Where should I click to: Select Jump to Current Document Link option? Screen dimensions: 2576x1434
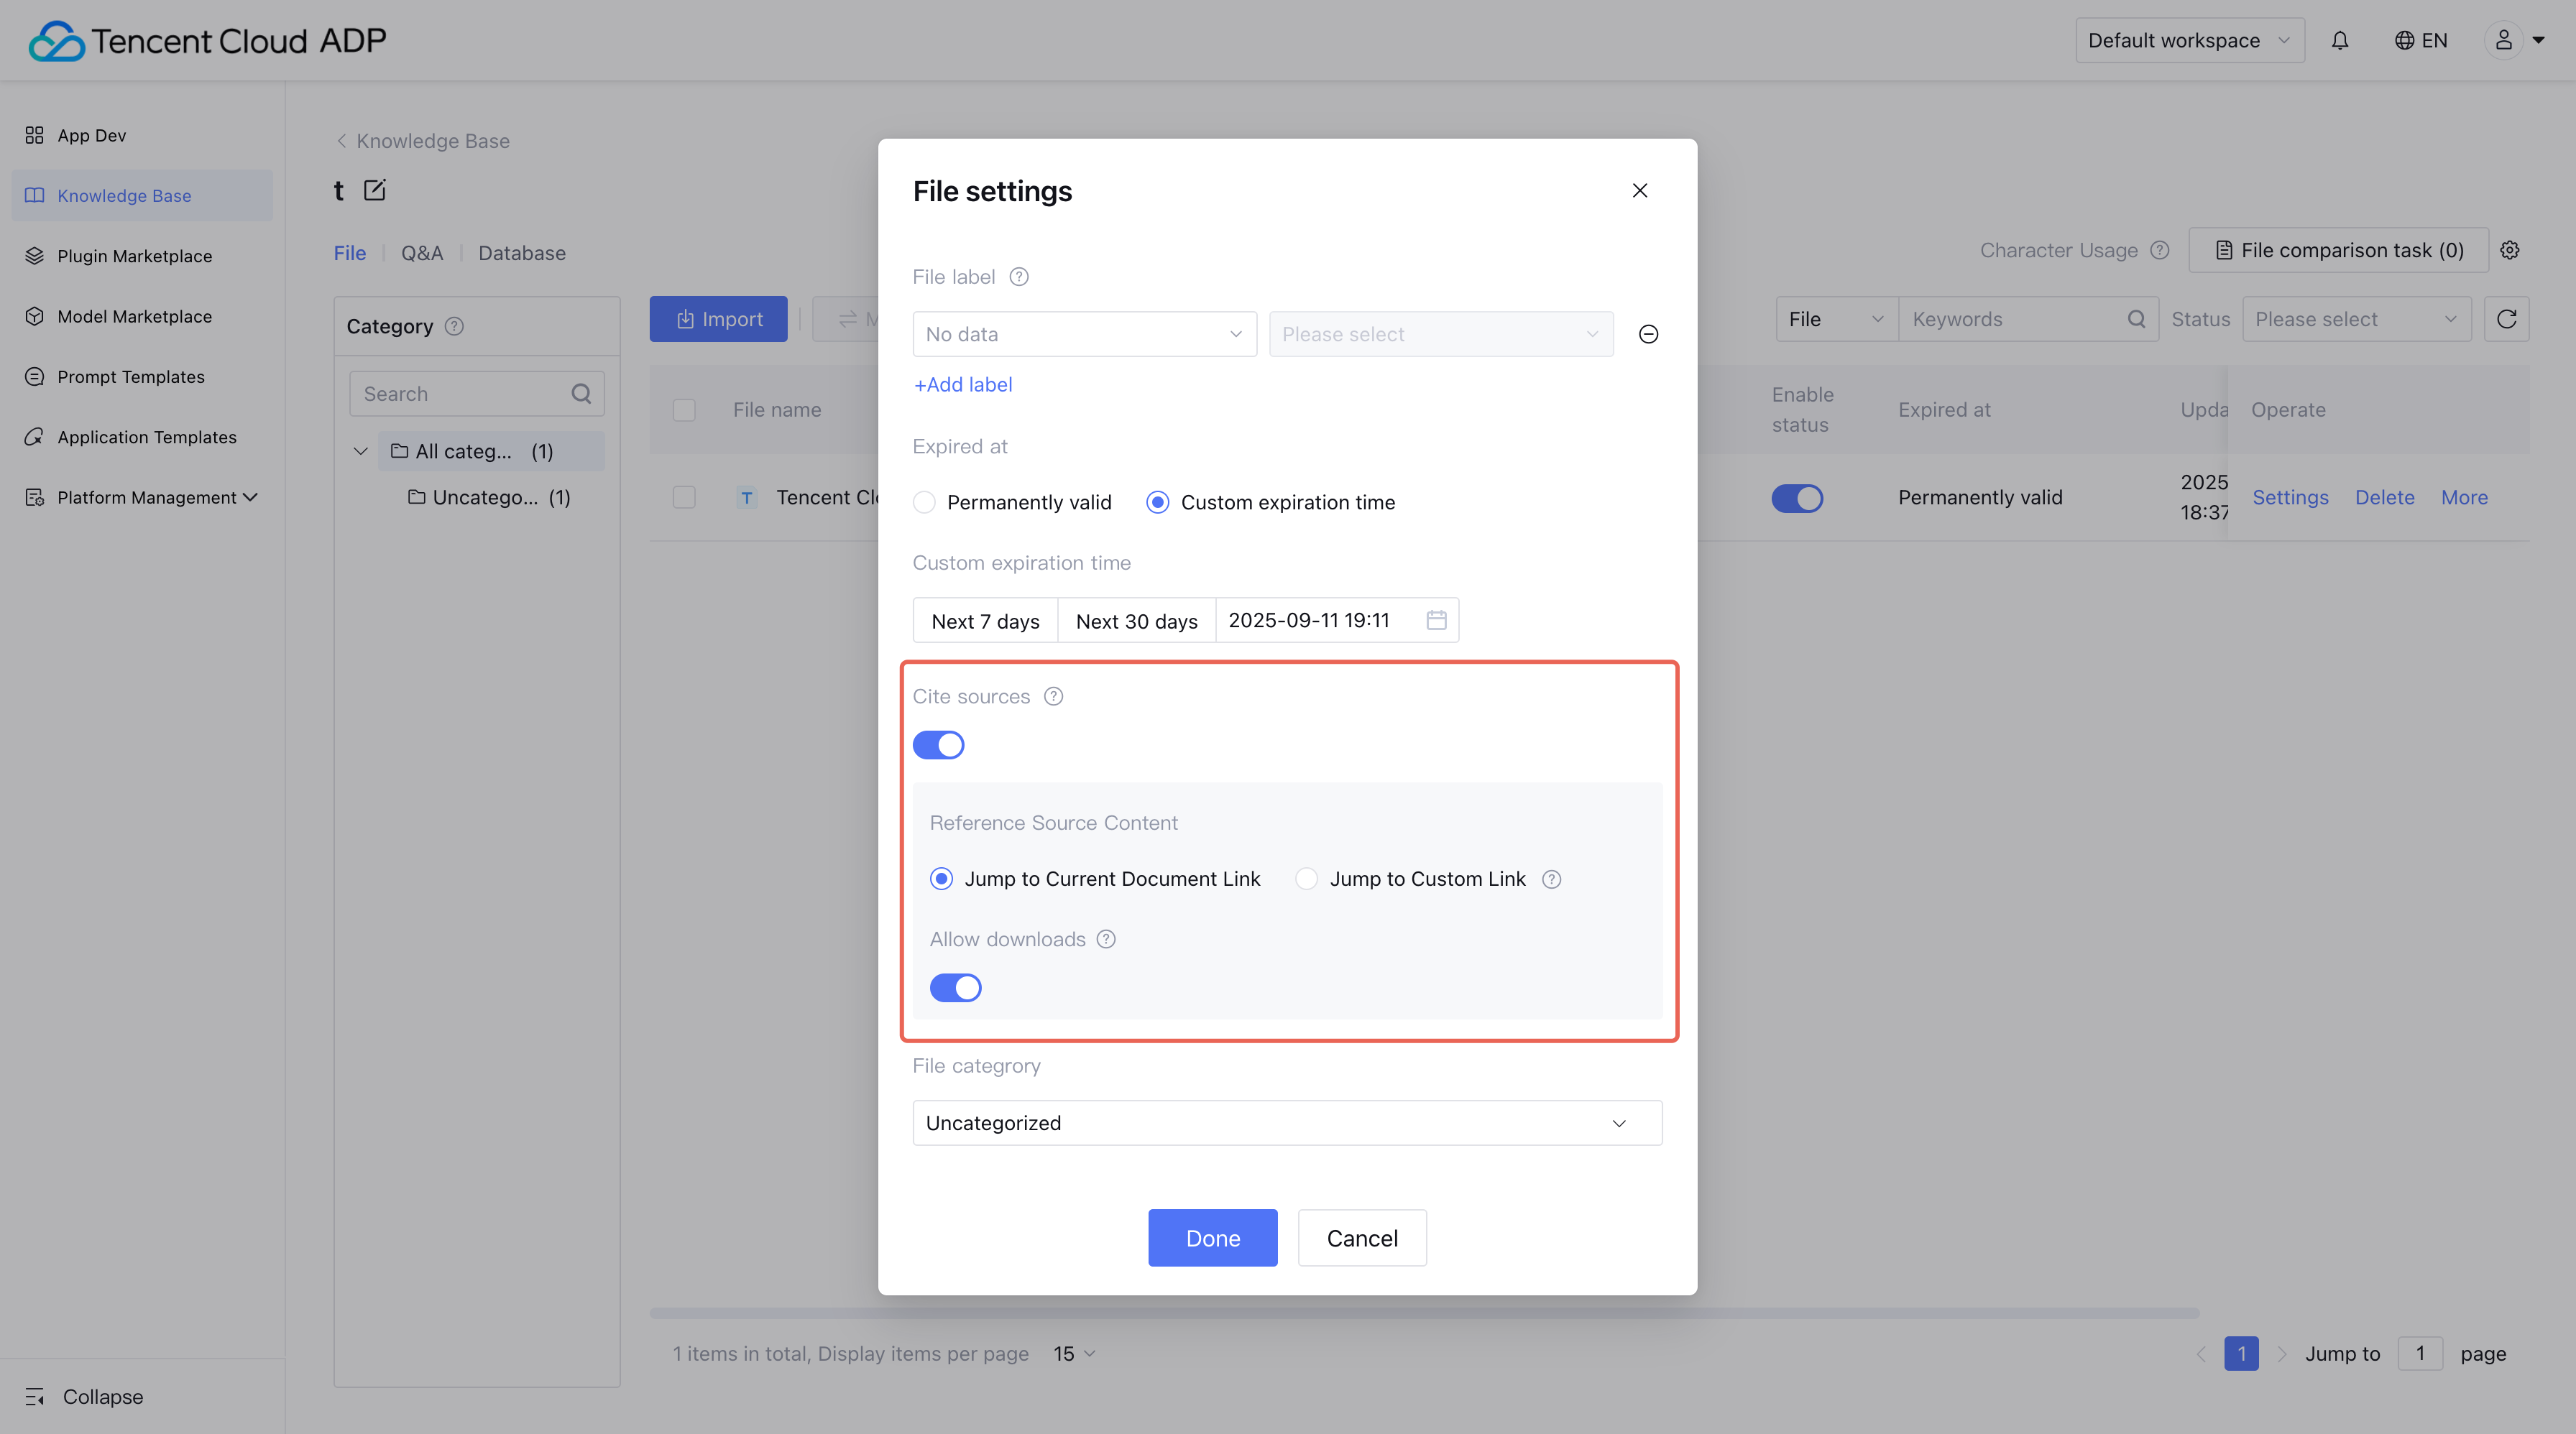click(941, 879)
